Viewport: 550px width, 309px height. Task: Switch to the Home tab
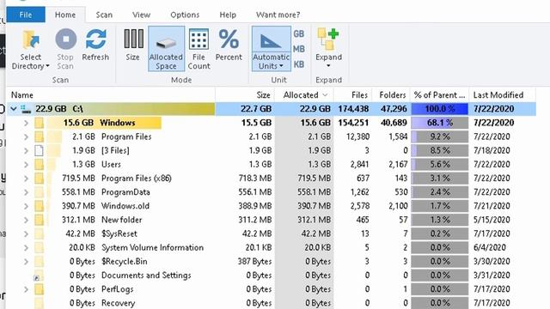(65, 15)
